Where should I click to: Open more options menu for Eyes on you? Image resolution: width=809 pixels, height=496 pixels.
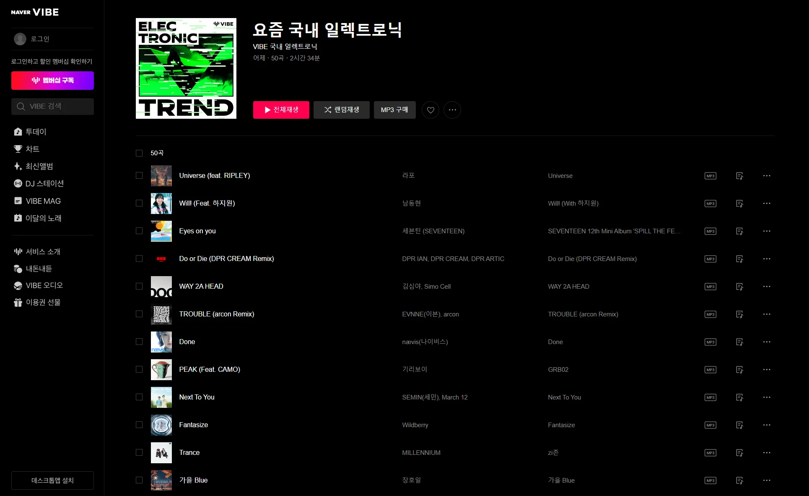[767, 231]
